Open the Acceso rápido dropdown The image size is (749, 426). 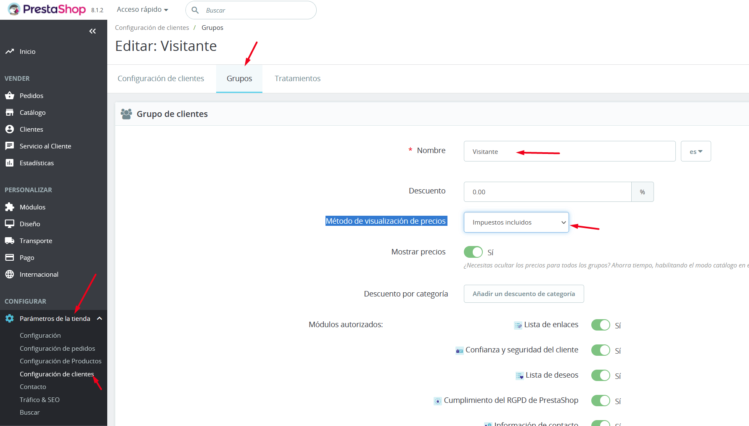[143, 10]
